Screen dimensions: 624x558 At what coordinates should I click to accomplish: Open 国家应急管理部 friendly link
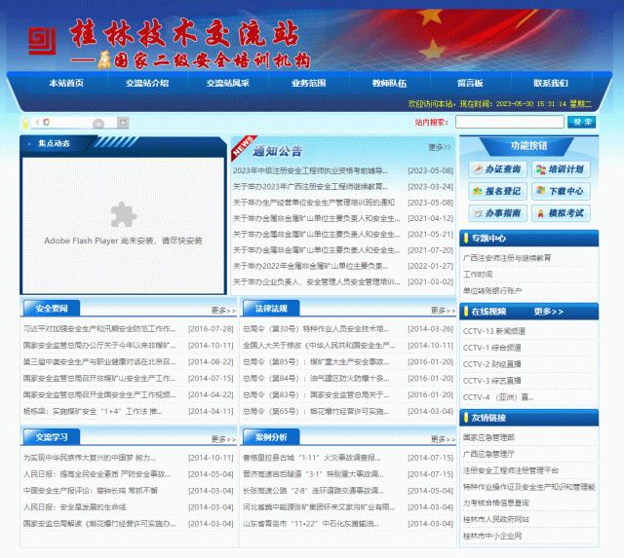(x=488, y=438)
